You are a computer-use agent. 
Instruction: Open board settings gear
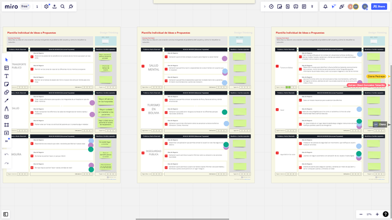47,7
